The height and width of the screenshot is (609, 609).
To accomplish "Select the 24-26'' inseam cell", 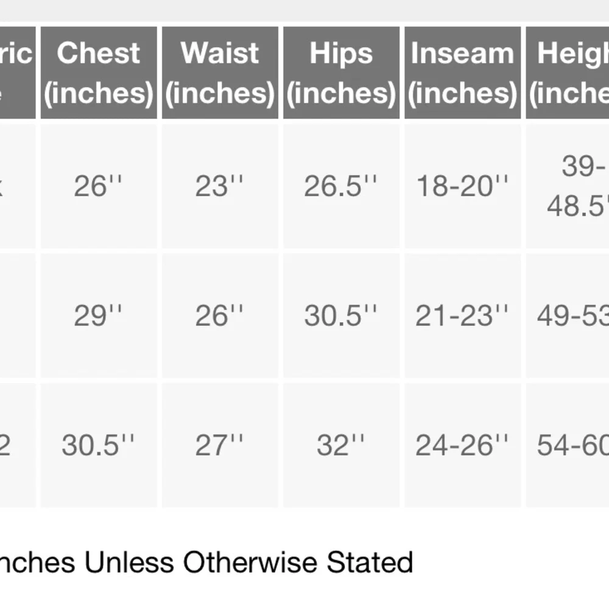I will coord(463,445).
